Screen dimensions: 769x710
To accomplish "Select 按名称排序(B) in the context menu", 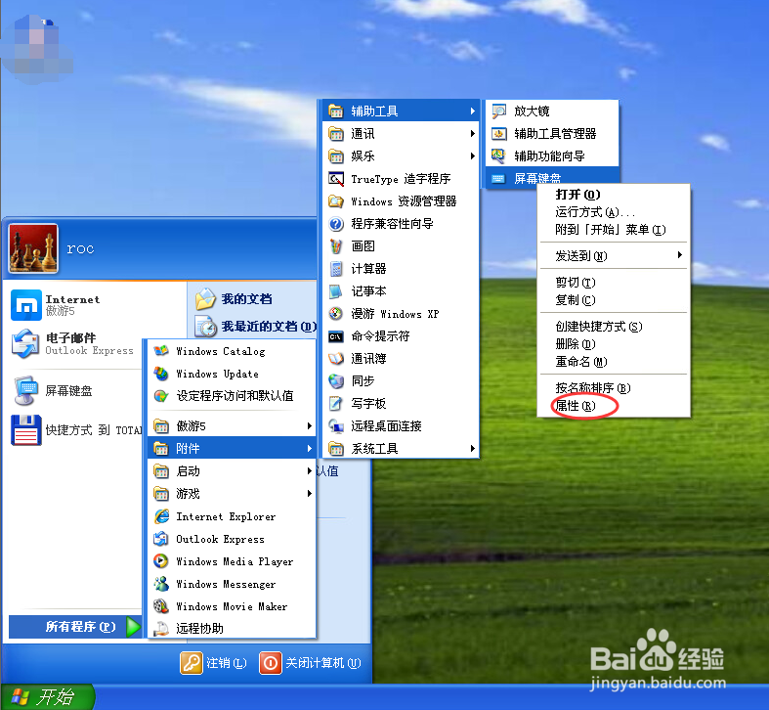I will click(613, 388).
